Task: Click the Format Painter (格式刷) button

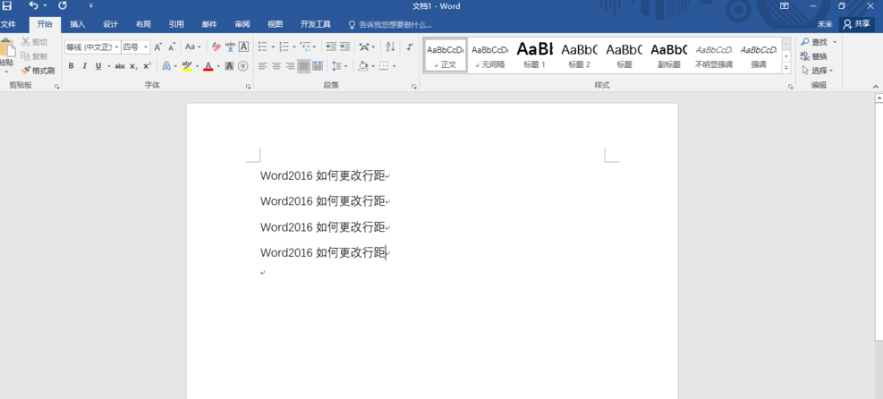Action: coord(38,71)
